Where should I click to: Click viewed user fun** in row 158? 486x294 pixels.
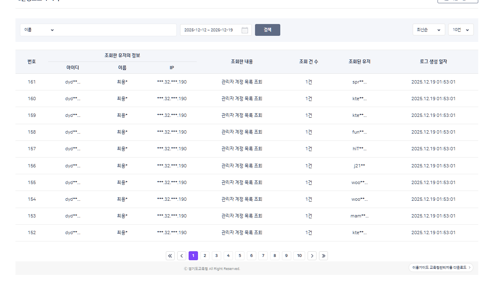click(359, 132)
